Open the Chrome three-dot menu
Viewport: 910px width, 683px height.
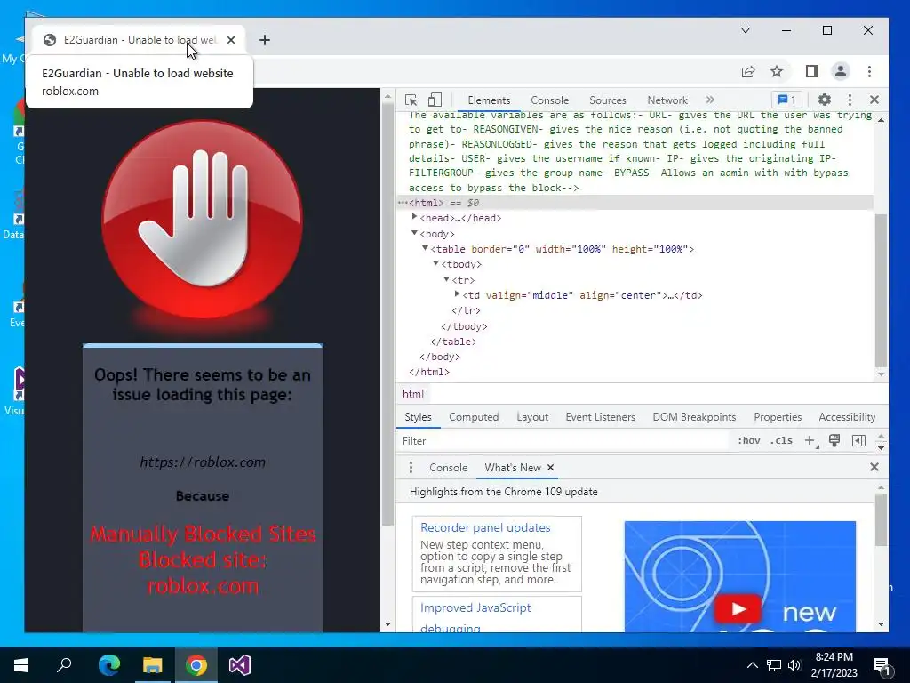(x=869, y=71)
